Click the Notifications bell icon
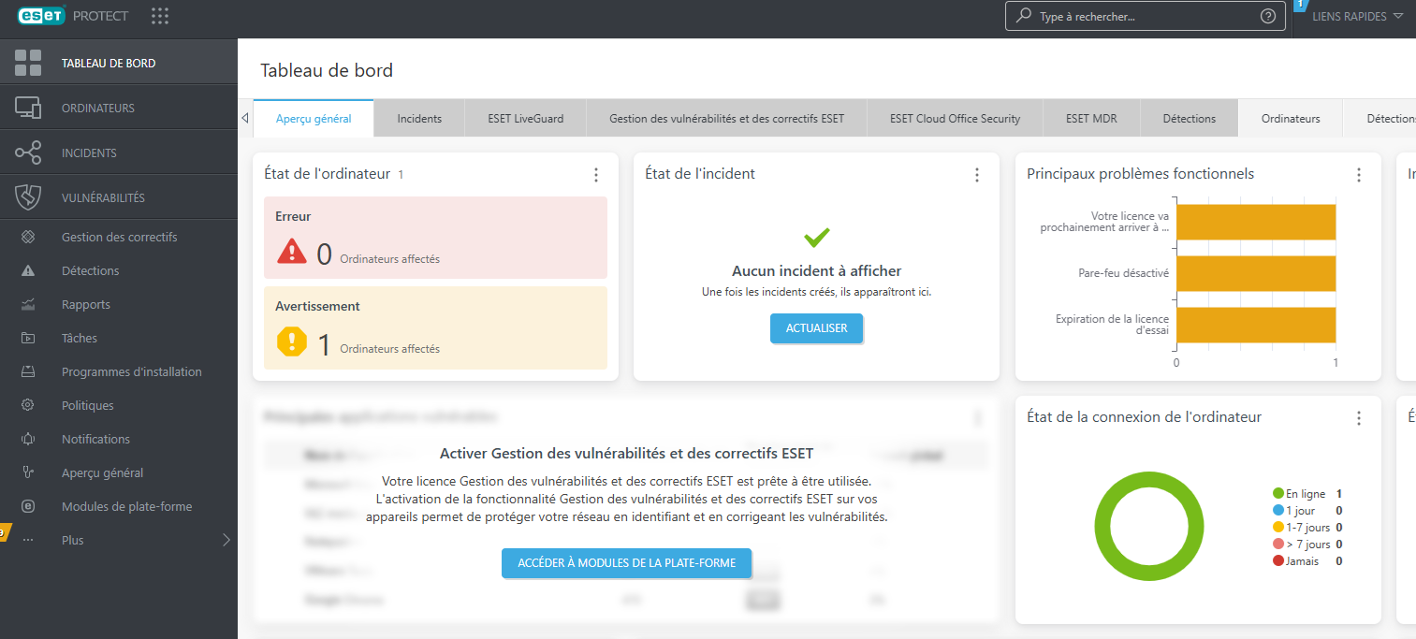 (x=28, y=439)
